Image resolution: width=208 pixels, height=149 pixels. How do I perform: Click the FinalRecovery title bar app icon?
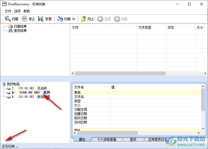(4, 4)
